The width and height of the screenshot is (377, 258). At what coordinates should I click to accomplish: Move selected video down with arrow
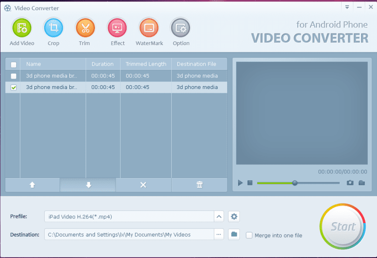(88, 185)
